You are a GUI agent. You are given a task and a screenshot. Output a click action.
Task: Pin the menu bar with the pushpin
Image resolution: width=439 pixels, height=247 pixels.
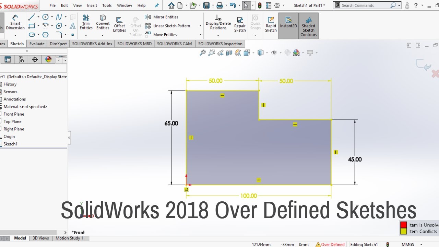(157, 5)
